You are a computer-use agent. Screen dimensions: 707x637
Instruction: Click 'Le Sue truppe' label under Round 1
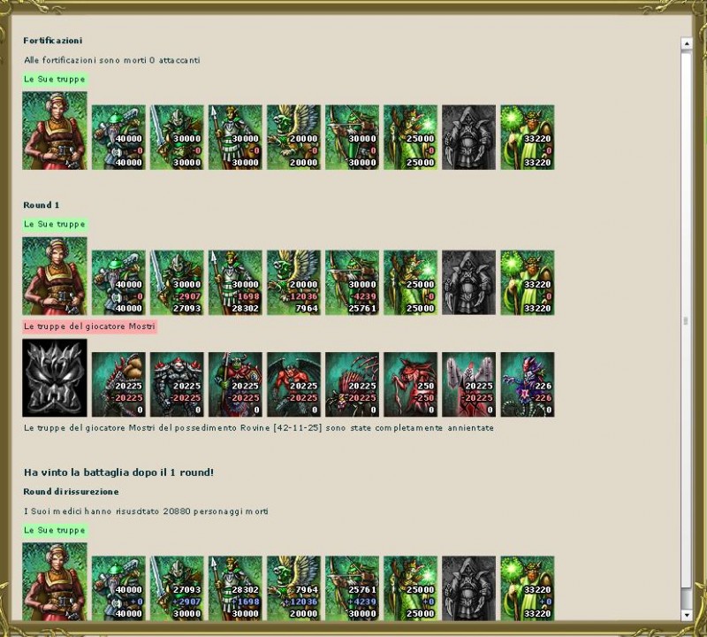55,225
